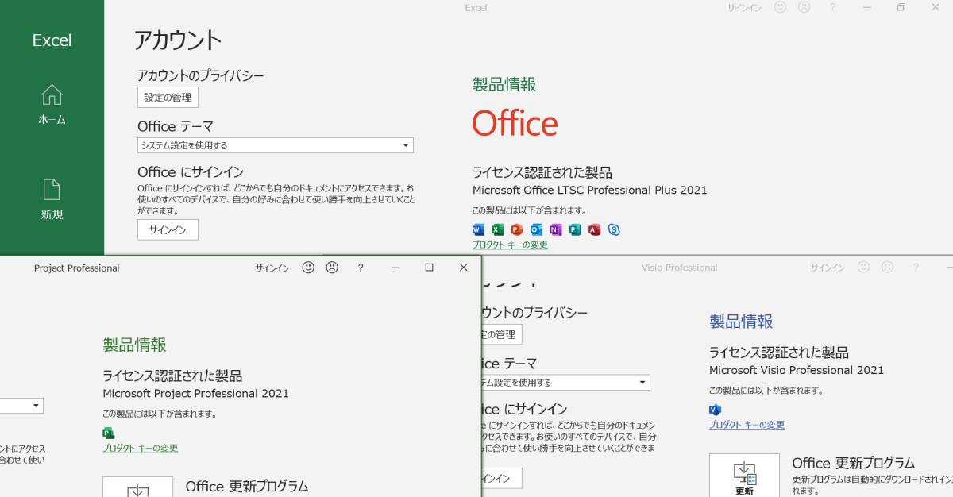
Task: Click the smiley feedback icon in the Project Professional window
Action: (x=308, y=268)
